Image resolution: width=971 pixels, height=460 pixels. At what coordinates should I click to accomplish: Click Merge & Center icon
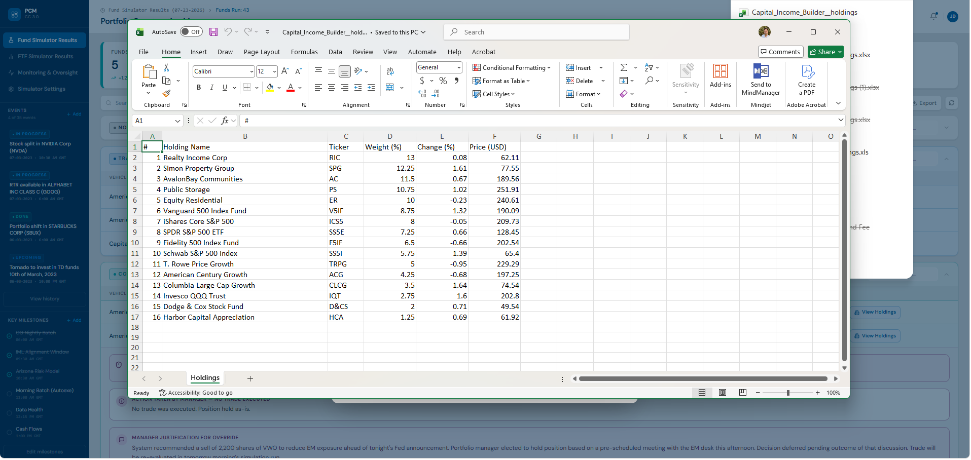coord(390,88)
